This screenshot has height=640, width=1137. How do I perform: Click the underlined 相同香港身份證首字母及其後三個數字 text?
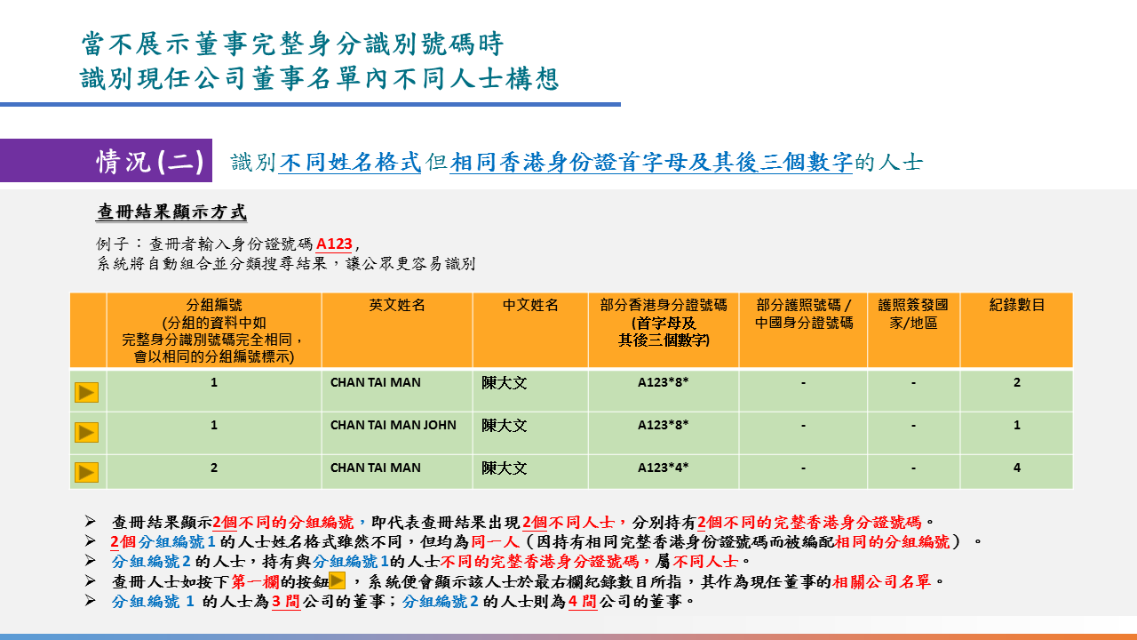pos(650,162)
